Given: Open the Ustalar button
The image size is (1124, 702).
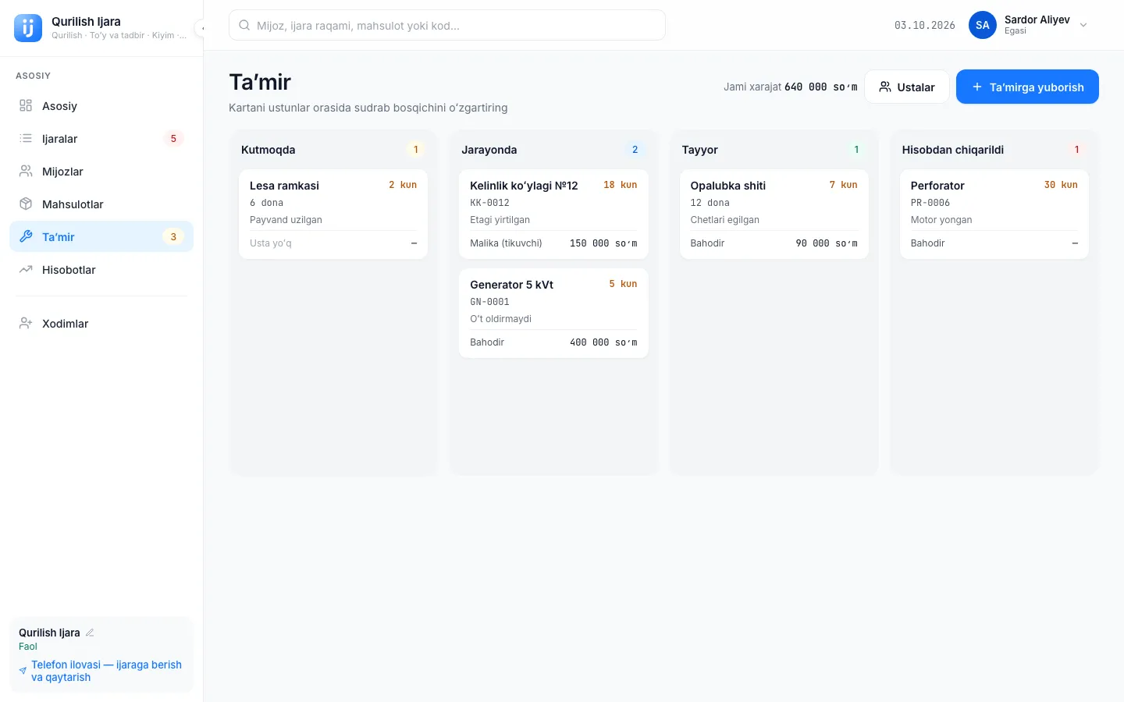Looking at the screenshot, I should (907, 87).
